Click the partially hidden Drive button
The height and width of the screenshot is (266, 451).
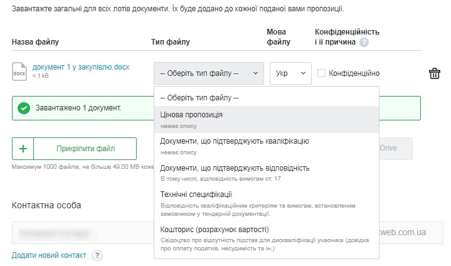395,149
